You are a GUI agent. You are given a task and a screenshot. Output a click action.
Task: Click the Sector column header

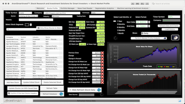point(52,37)
